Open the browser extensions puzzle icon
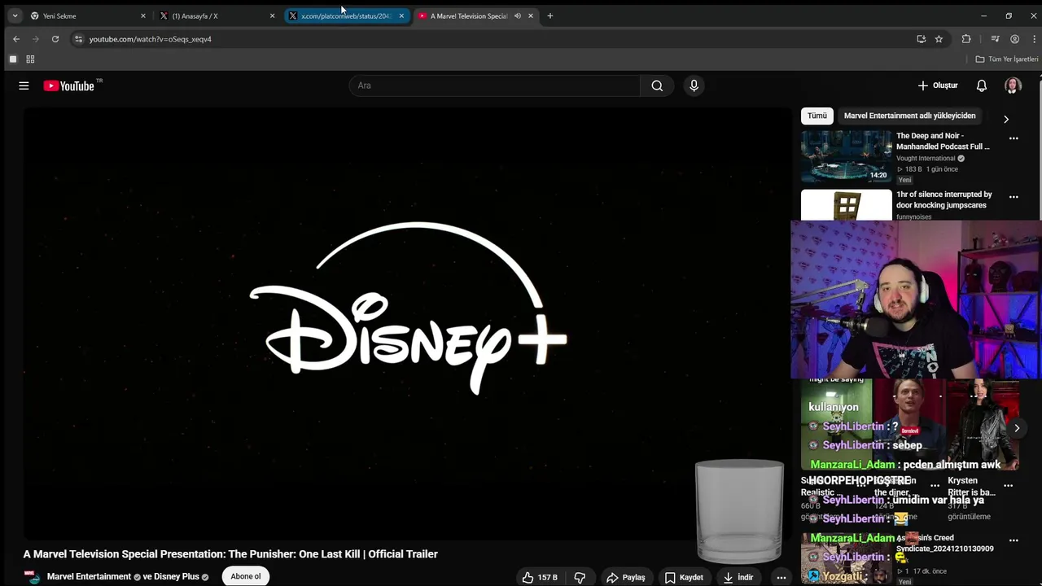 coord(966,39)
